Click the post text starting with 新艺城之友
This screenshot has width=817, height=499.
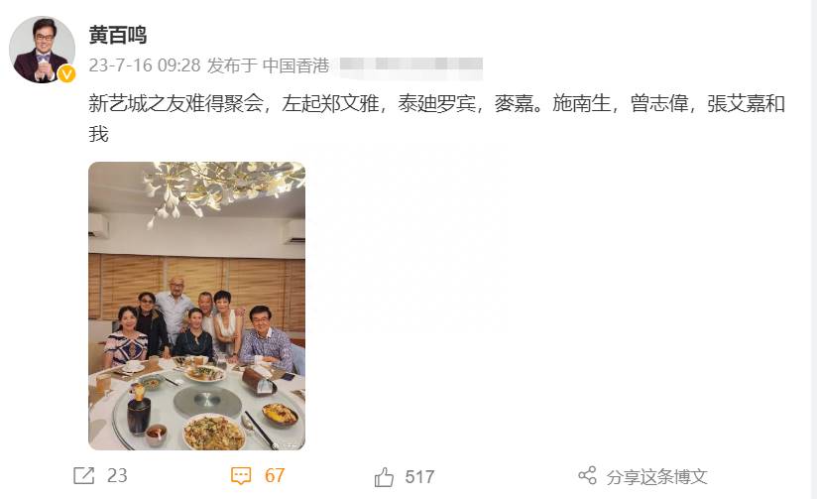436,119
